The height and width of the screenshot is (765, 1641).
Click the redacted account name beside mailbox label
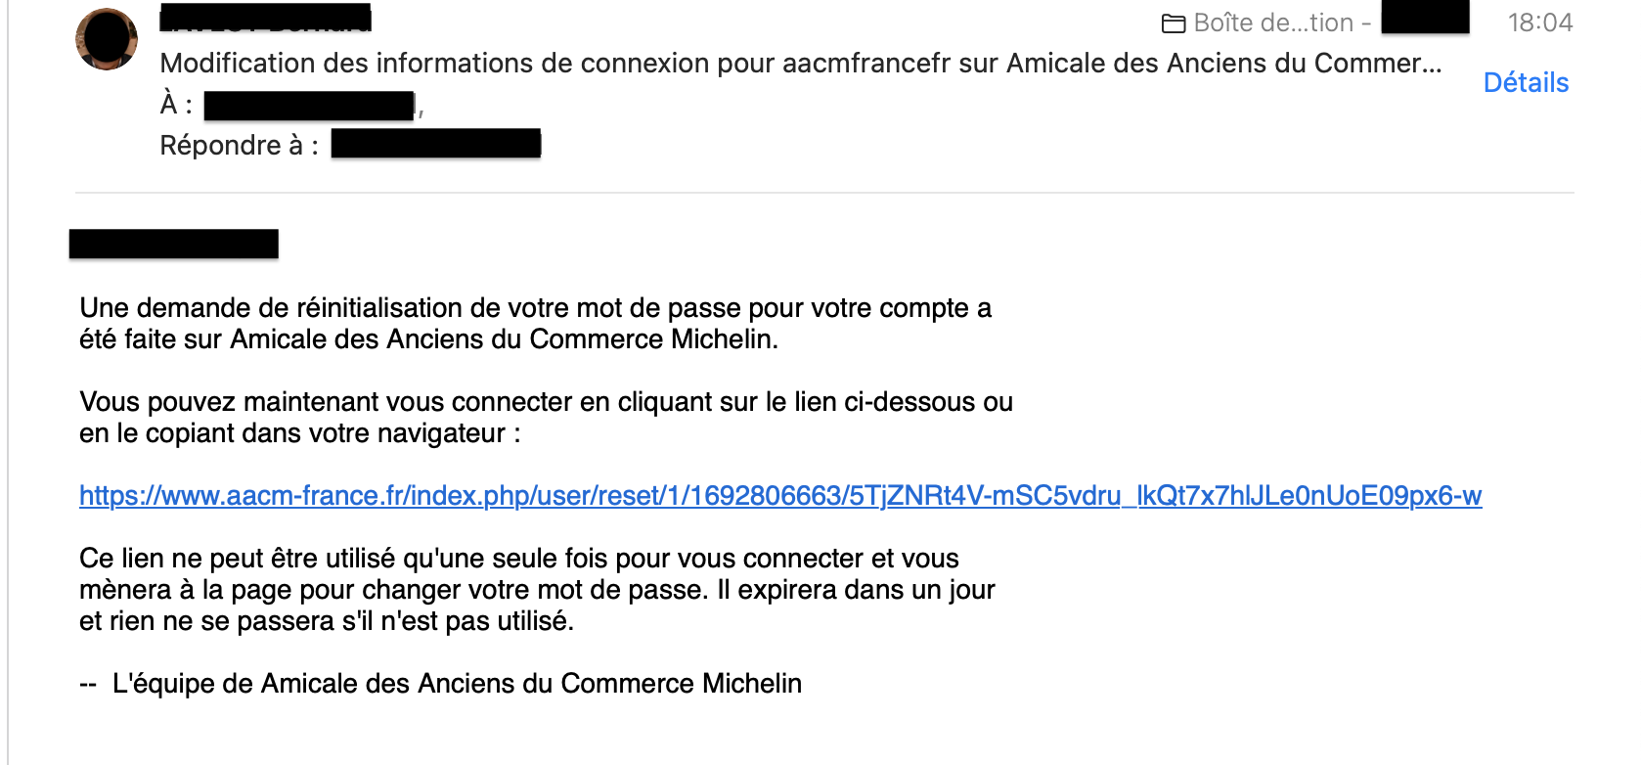pos(1425,18)
